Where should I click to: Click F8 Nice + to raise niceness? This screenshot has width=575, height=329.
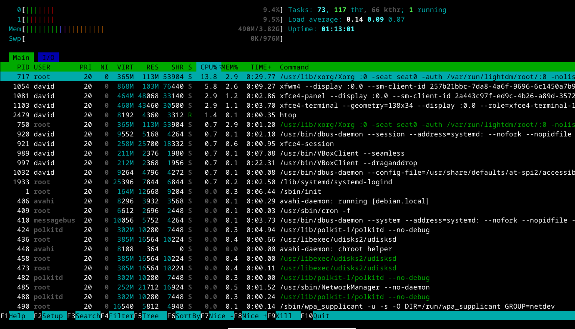click(x=251, y=316)
